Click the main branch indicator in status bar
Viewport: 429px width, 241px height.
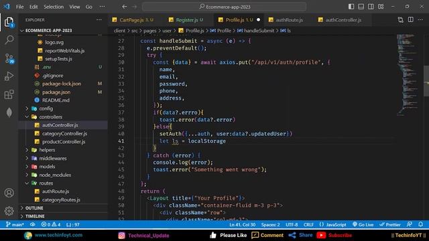15,225
